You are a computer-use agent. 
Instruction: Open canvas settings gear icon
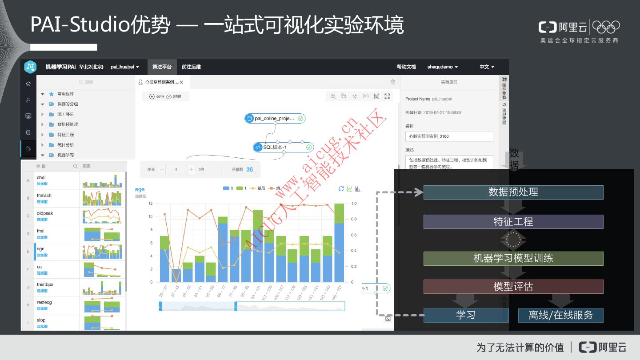coord(393,82)
